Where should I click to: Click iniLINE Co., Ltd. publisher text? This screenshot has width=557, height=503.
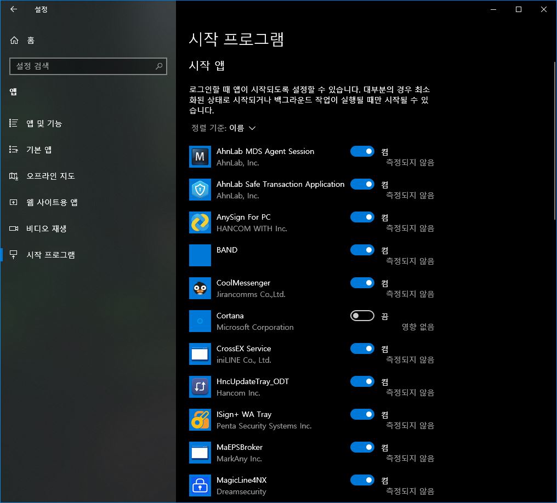243,360
